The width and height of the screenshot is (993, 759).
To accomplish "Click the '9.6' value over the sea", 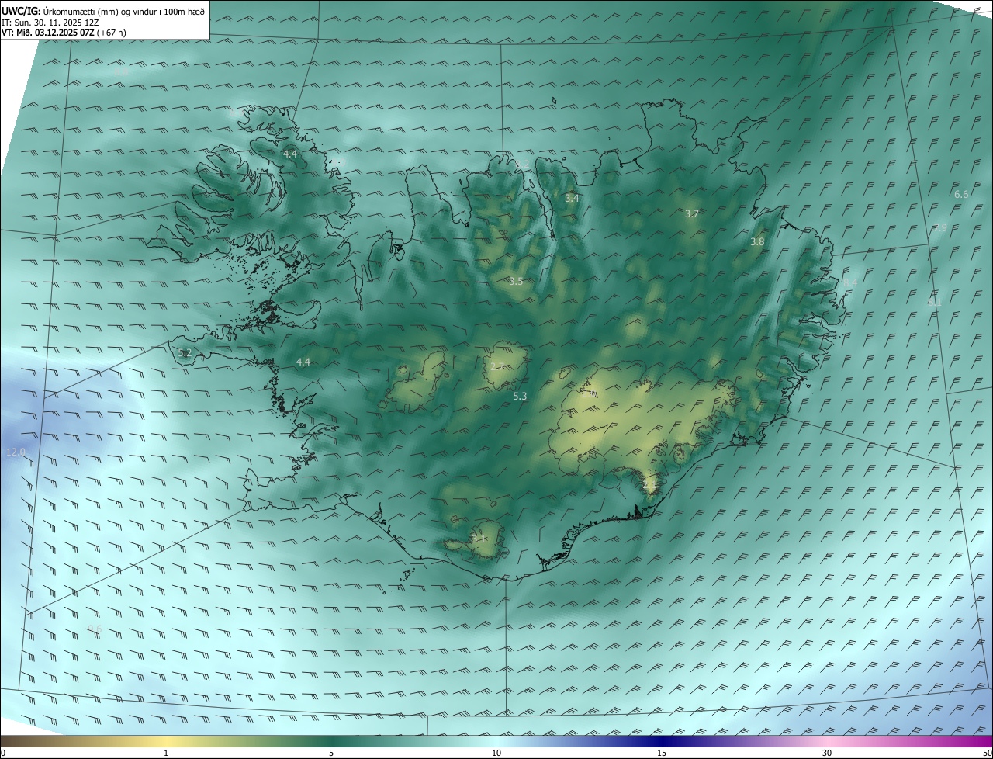I will click(x=95, y=629).
